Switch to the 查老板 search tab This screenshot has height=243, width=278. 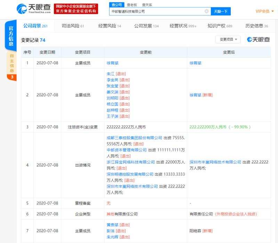coord(132,5)
